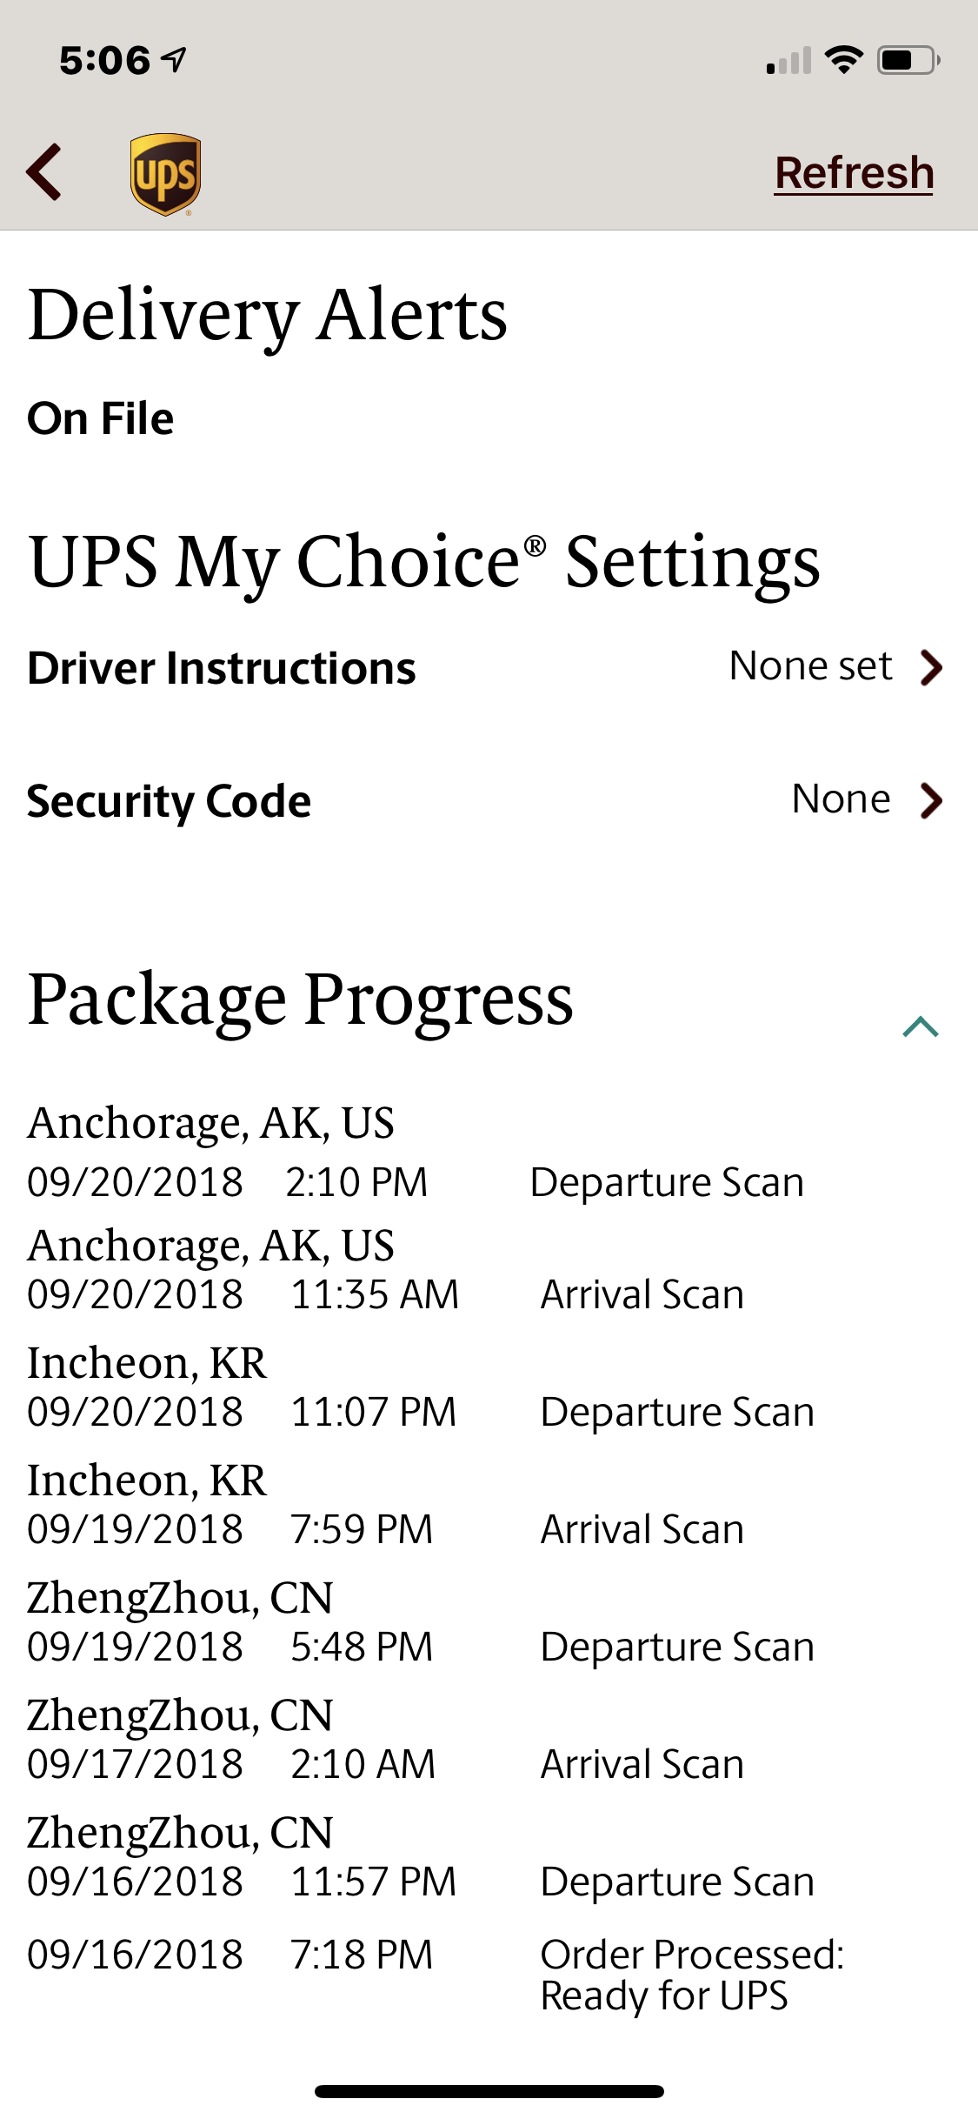Image resolution: width=978 pixels, height=2119 pixels.
Task: Tap the UPS shield logo
Action: pos(165,174)
